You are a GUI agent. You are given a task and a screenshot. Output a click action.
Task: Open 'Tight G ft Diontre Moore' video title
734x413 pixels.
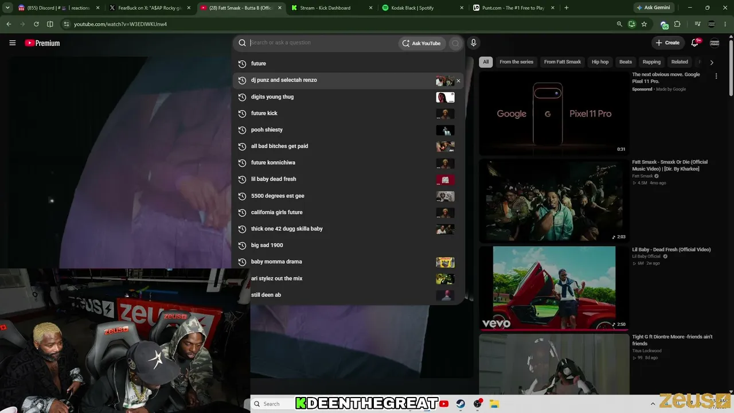coord(672,340)
